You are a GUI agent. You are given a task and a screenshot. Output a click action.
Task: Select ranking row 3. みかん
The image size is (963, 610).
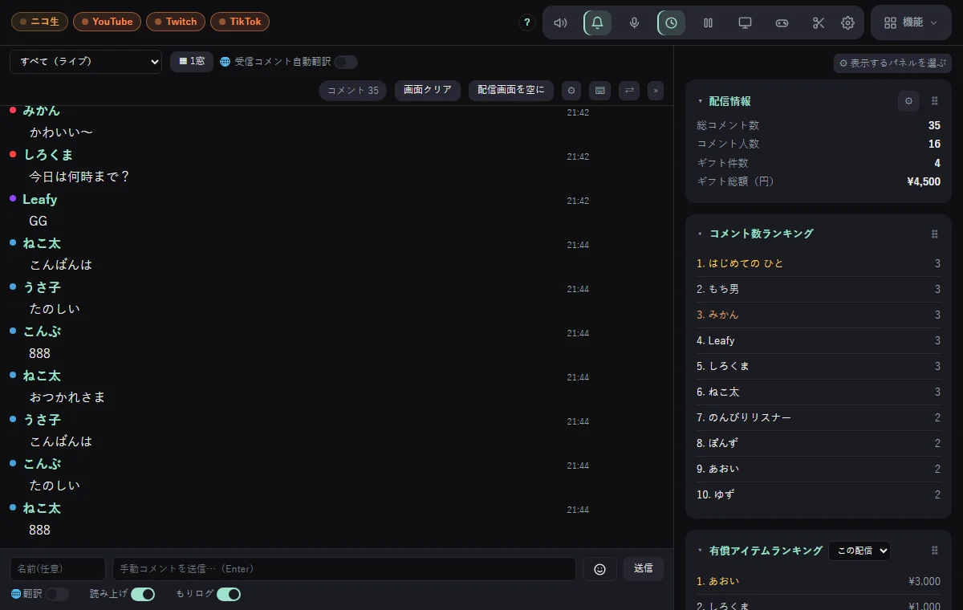[819, 315]
